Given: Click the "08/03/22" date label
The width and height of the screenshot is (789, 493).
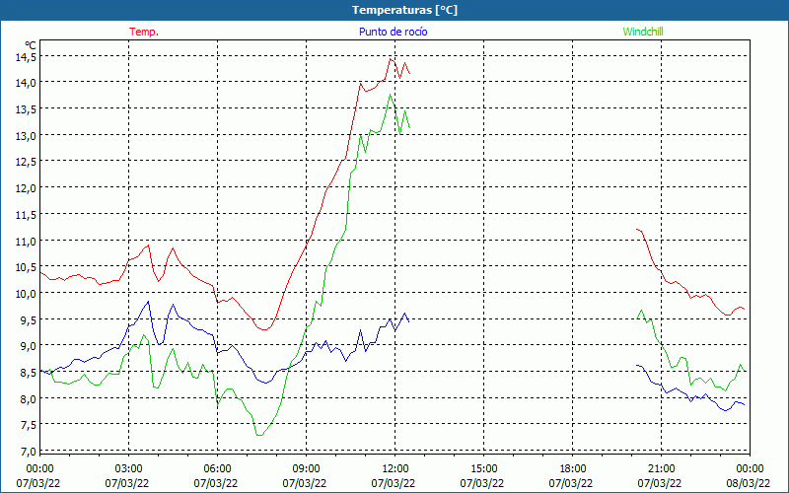Looking at the screenshot, I should click(x=749, y=483).
